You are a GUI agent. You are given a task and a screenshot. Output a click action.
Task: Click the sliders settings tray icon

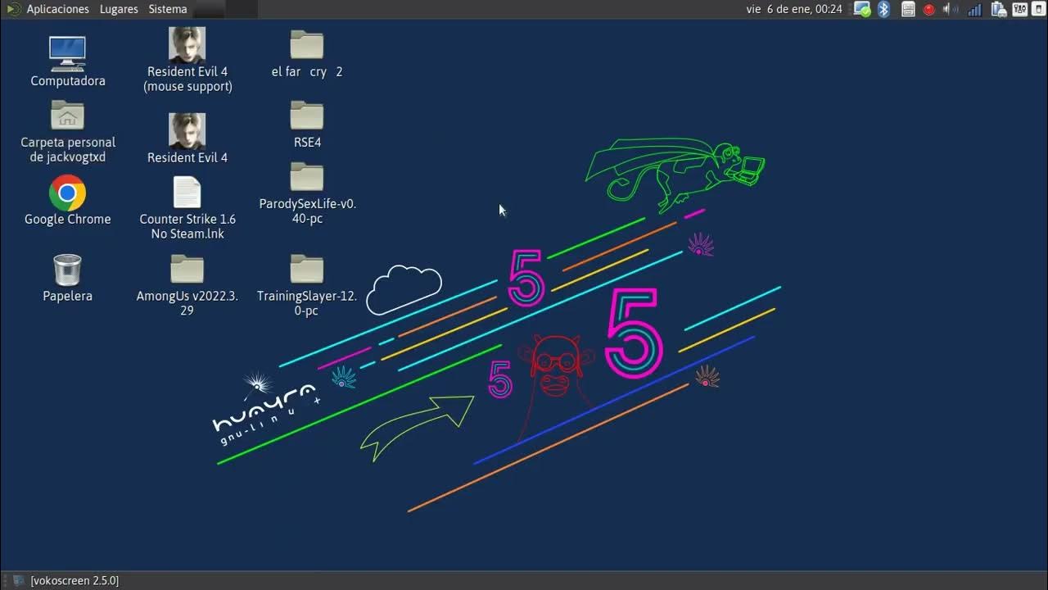click(x=1020, y=9)
